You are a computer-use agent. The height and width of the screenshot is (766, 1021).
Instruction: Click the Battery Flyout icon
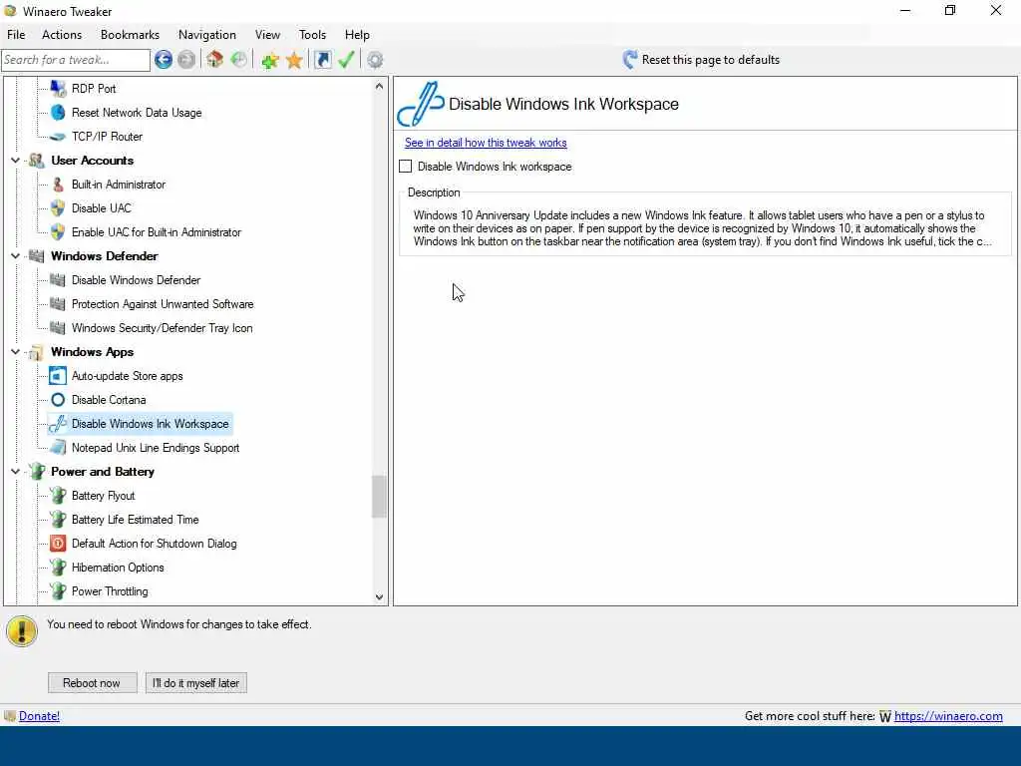(x=58, y=496)
